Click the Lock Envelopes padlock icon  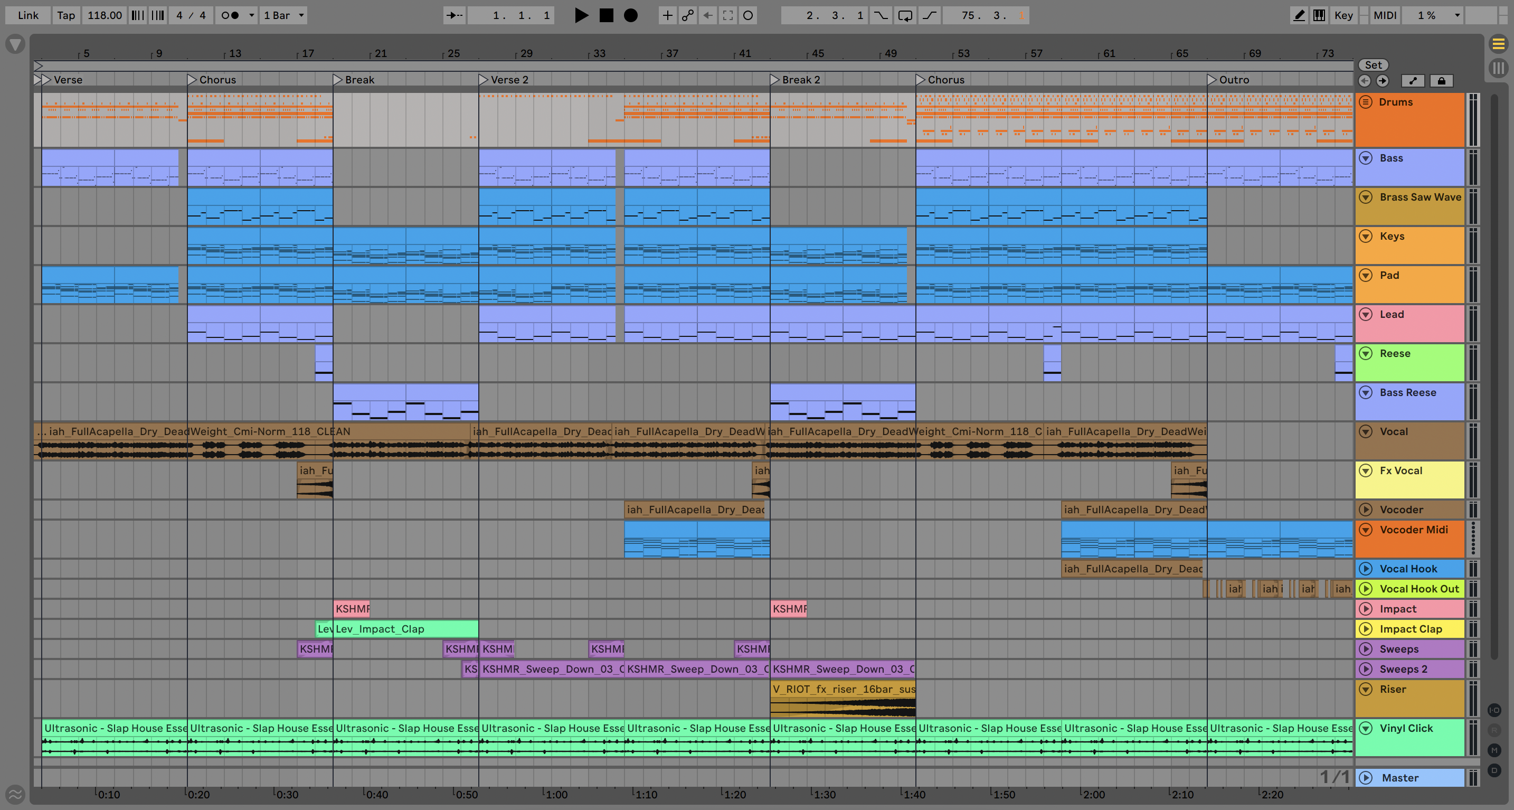coord(1441,81)
